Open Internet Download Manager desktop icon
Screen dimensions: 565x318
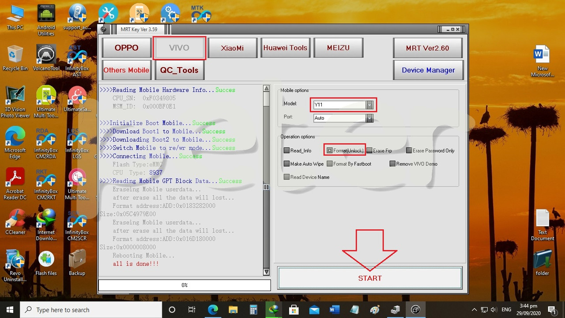[46, 225]
